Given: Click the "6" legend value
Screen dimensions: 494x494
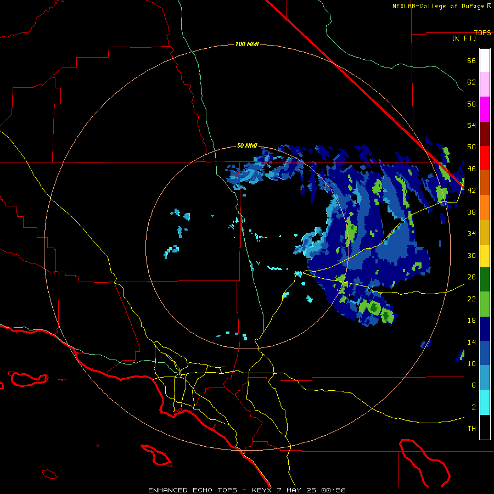Looking at the screenshot, I should [x=474, y=385].
